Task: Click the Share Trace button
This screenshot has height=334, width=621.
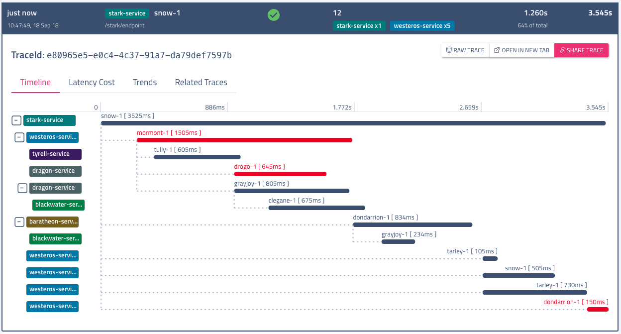Action: [x=581, y=50]
